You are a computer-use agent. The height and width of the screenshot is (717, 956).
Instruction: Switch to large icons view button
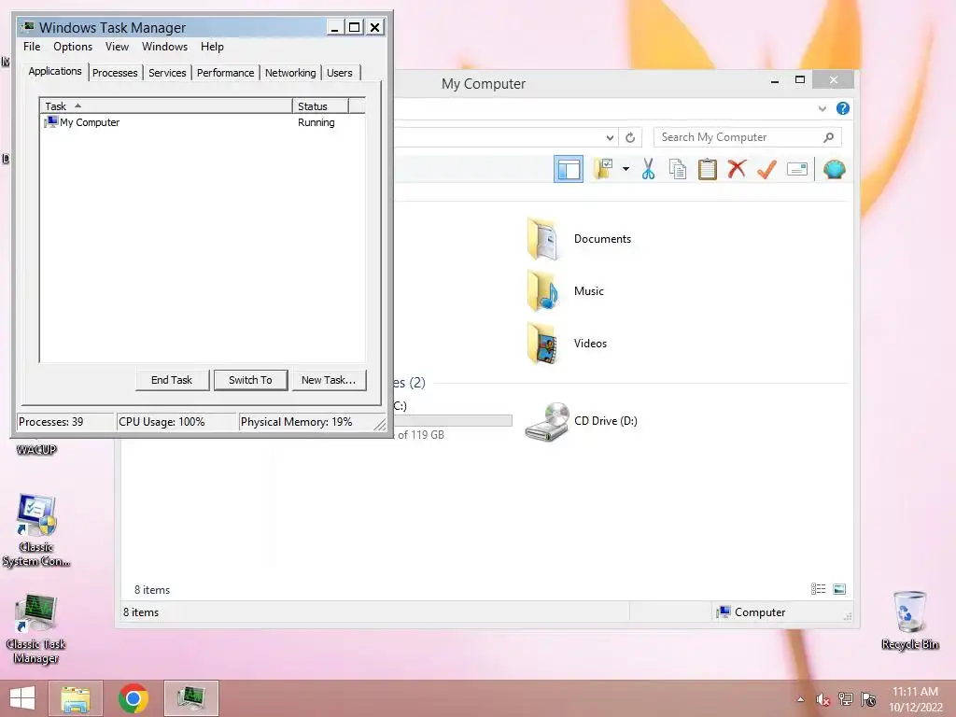(839, 589)
